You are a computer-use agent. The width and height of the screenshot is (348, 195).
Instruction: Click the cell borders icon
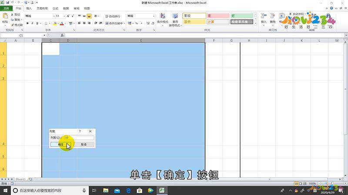46,23
